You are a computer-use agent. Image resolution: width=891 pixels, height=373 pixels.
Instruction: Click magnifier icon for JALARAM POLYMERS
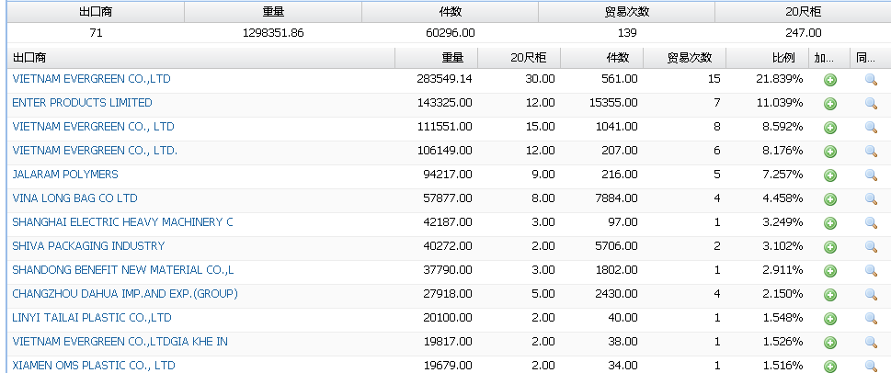[x=871, y=175]
